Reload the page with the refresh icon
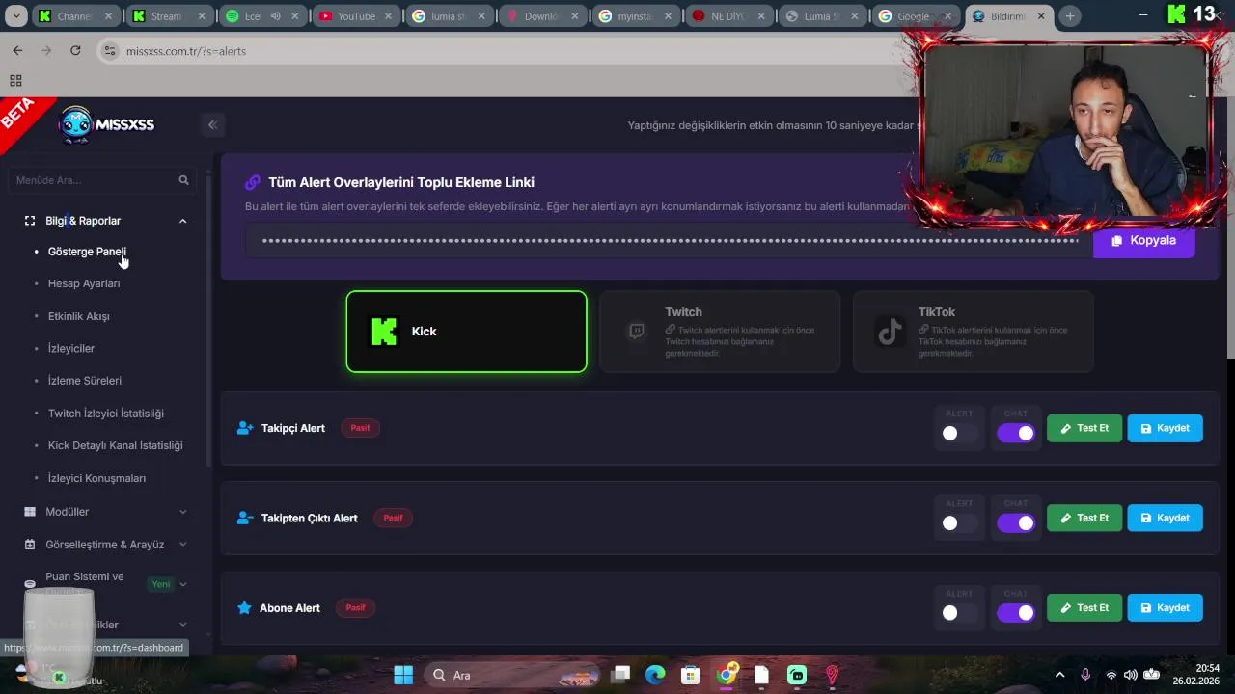This screenshot has height=694, width=1235. pos(75,50)
